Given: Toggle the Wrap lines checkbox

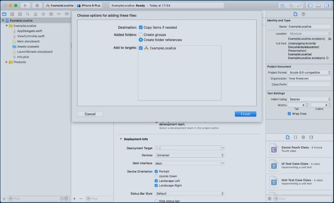Looking at the screenshot, I should (x=289, y=114).
